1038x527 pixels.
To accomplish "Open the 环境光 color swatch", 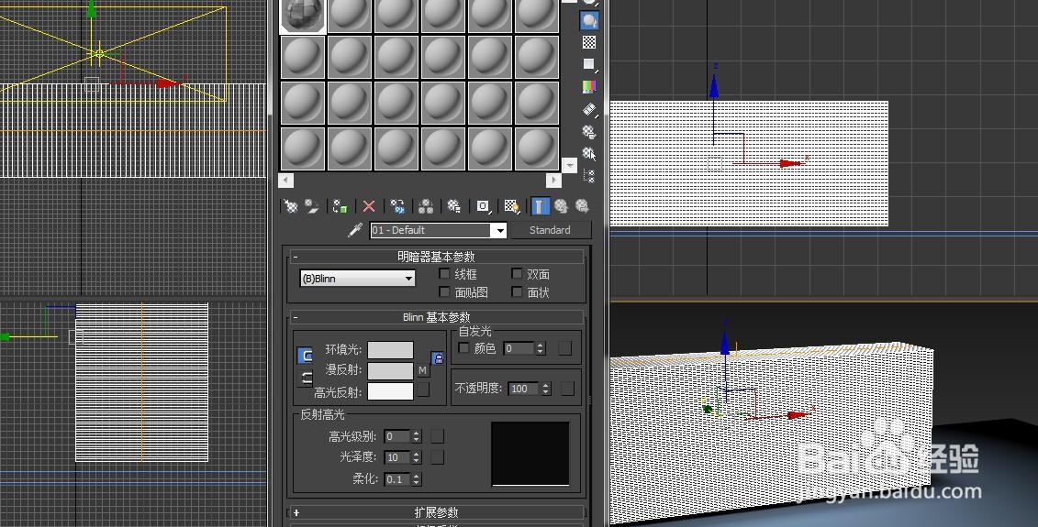I will coord(391,350).
